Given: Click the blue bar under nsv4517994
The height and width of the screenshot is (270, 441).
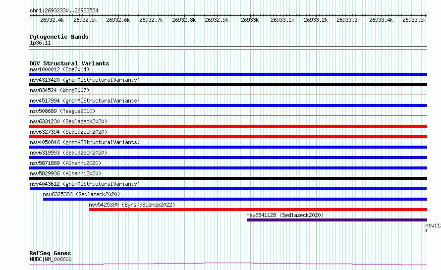Looking at the screenshot, I should click(x=228, y=106).
